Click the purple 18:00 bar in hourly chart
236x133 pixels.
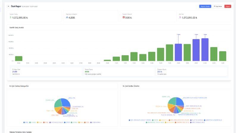click(178, 52)
